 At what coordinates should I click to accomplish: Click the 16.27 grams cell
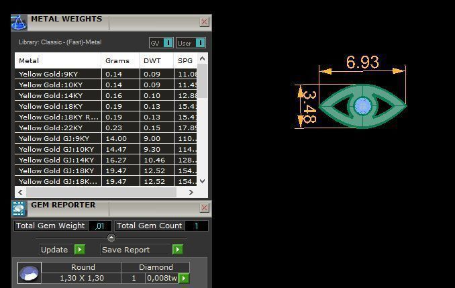(x=120, y=160)
